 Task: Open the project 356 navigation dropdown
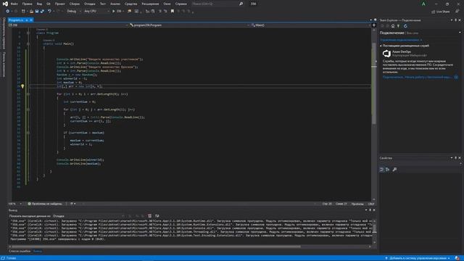69,25
